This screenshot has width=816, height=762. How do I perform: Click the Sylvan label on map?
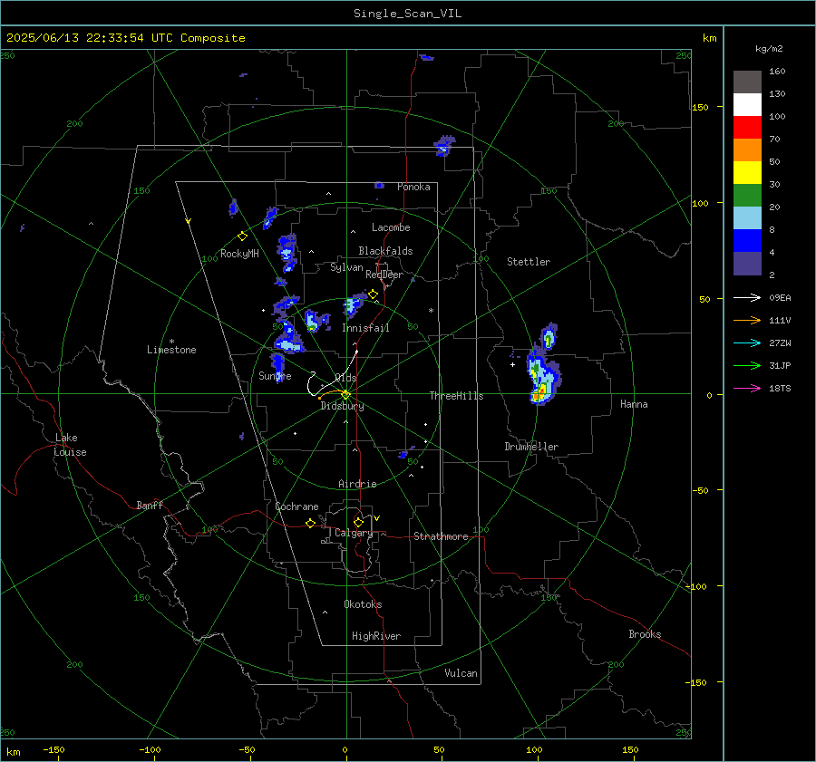pos(346,267)
